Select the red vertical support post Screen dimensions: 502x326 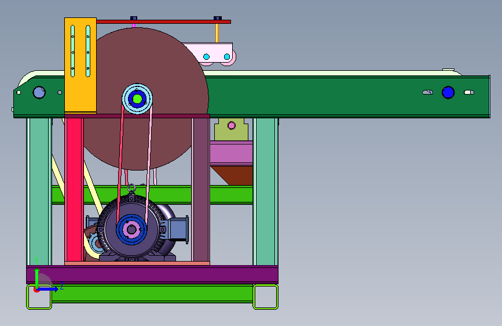pos(74,189)
